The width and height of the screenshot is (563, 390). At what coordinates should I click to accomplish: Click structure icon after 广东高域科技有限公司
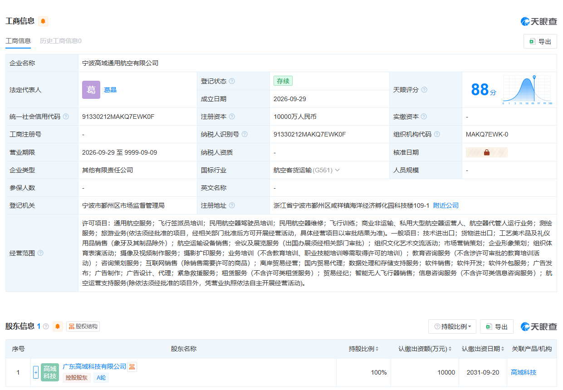point(132,367)
